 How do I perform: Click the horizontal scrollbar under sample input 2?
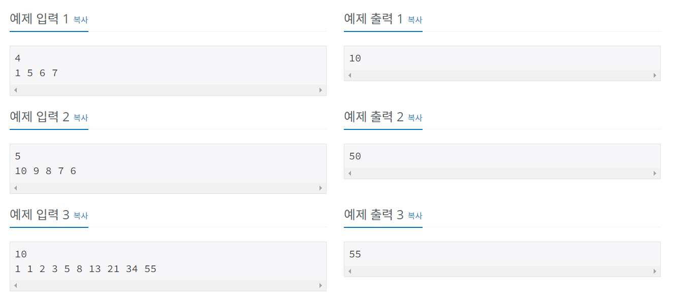[168, 188]
